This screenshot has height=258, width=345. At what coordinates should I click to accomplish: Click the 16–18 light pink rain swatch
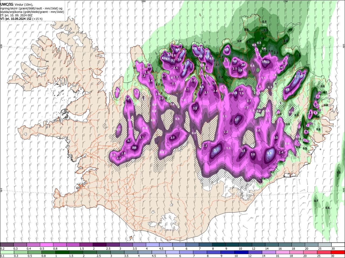click(282, 252)
